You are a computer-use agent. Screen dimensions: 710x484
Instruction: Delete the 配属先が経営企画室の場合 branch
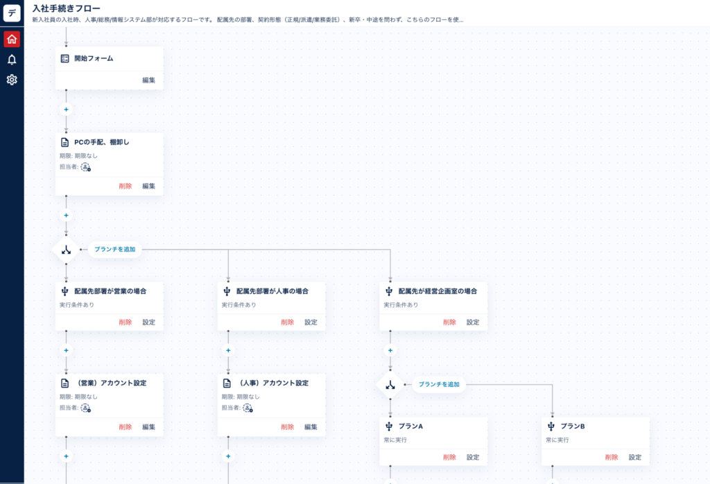449,322
